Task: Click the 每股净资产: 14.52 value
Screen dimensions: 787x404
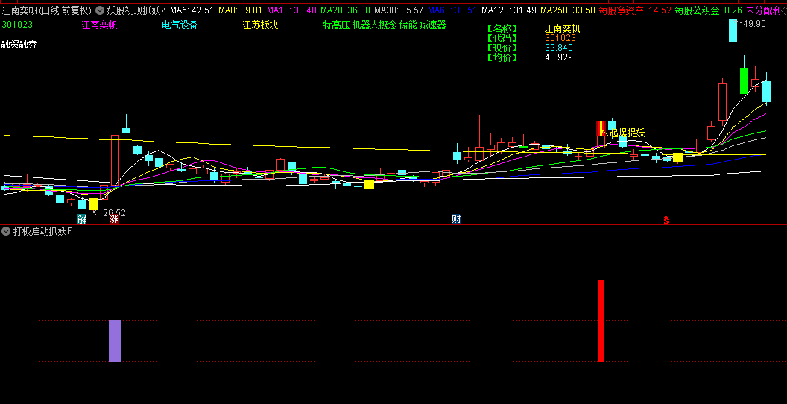Action: coord(635,10)
